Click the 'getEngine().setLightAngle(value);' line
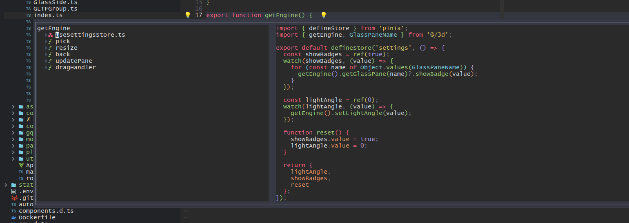 [351, 113]
